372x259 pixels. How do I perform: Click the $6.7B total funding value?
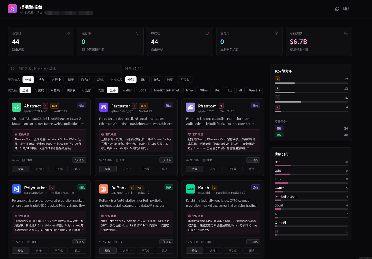click(299, 42)
